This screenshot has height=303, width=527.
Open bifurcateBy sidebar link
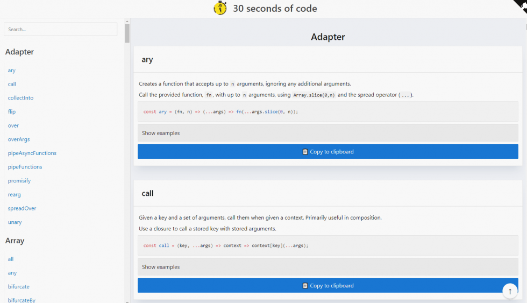22,300
